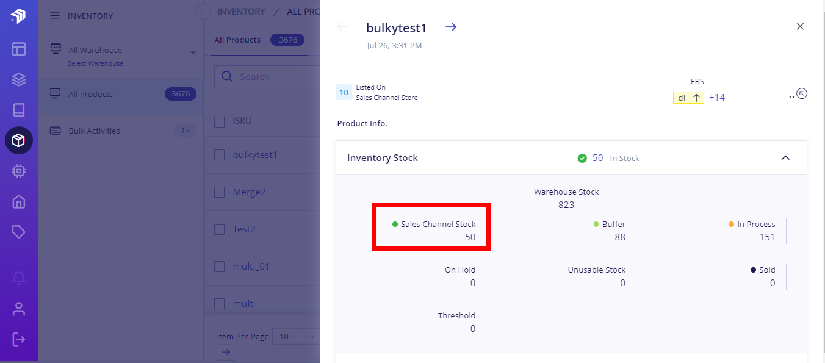Viewport: 825px width, 363px height.
Task: Open the book/catalog sidebar icon
Action: click(x=19, y=110)
